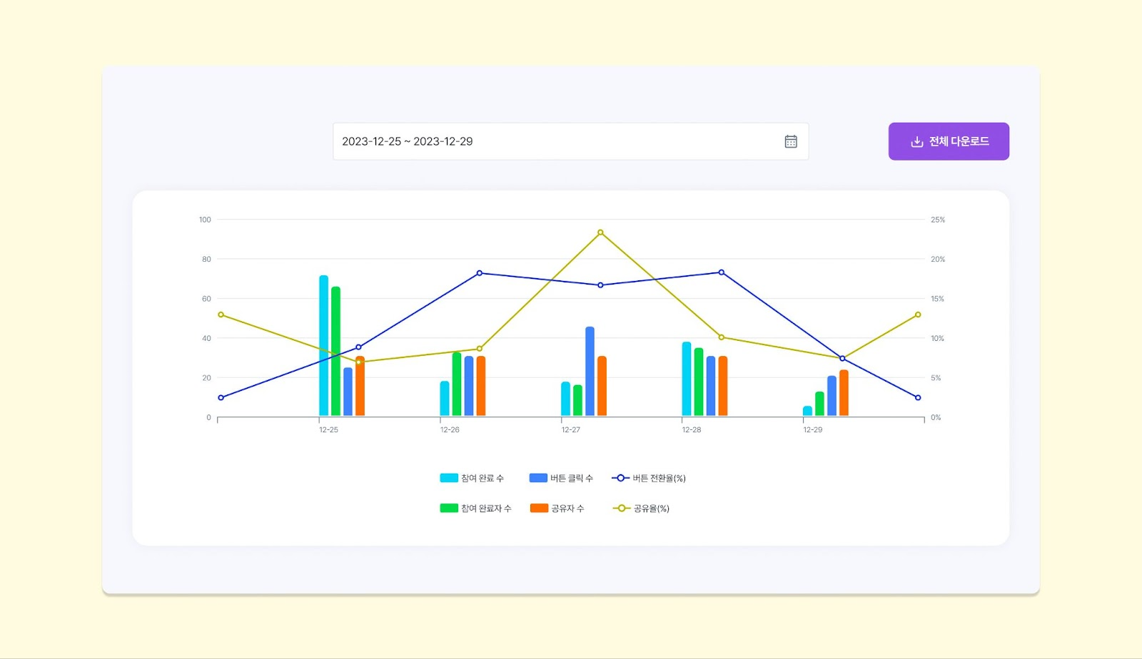This screenshot has height=659, width=1142.
Task: Click rightmost point of the yellow 공유율 line
Action: tap(918, 315)
